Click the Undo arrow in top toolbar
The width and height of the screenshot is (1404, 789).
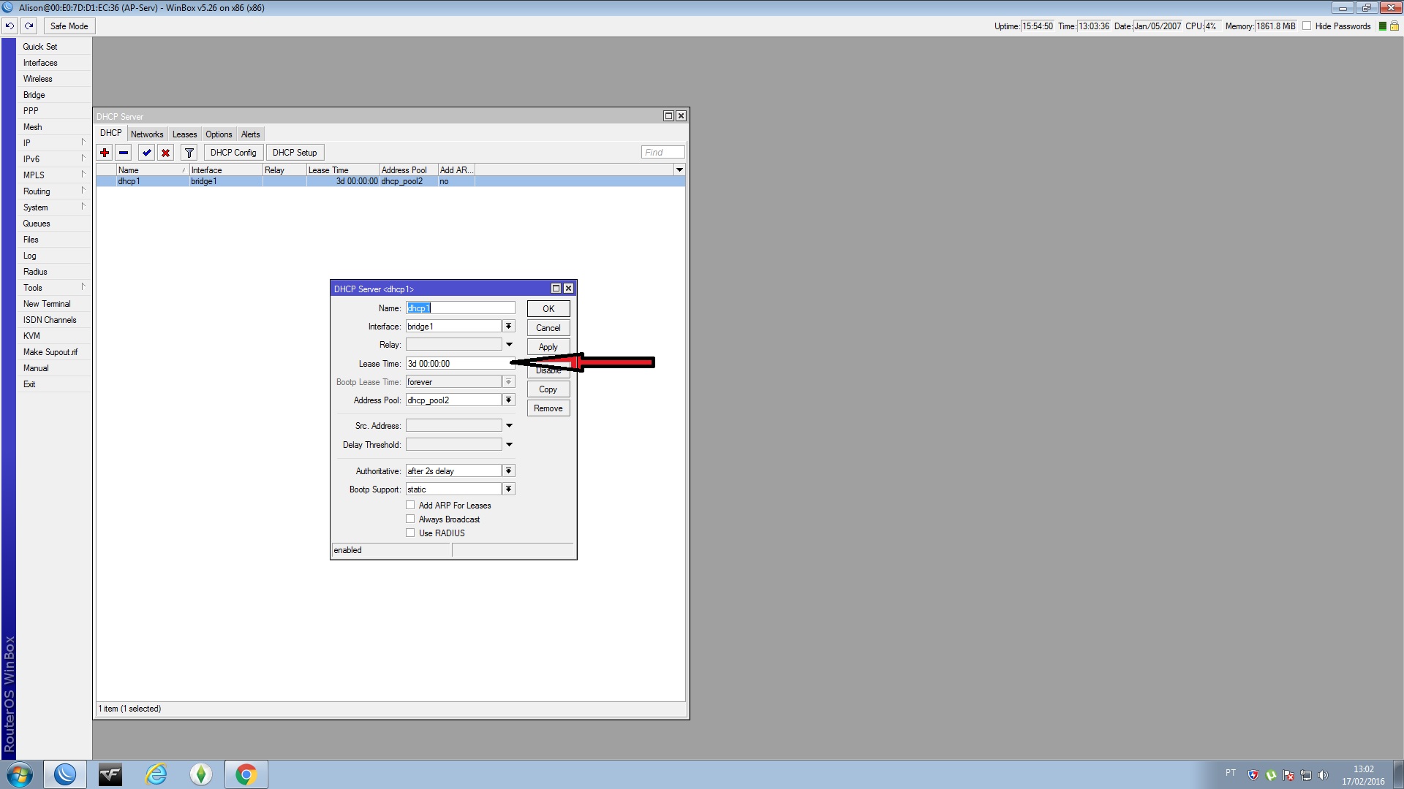click(x=10, y=26)
